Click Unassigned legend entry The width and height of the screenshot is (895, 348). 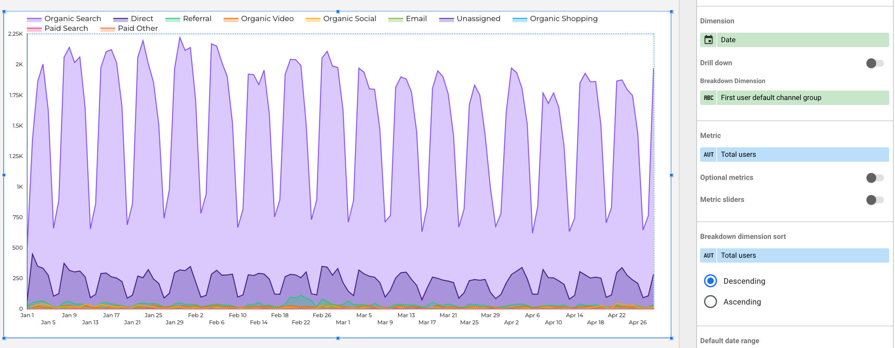coord(470,19)
